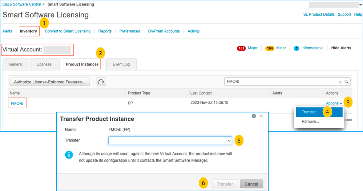The height and width of the screenshot is (191, 363).
Task: Select the Inventory navigation item
Action: 28,31
